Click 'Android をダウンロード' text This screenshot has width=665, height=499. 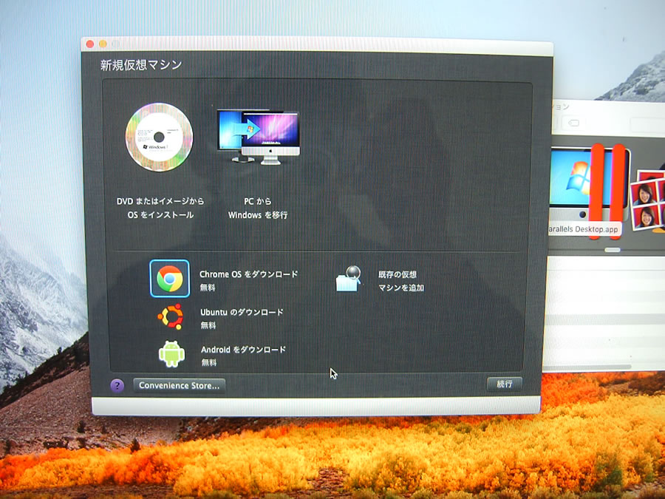[243, 349]
